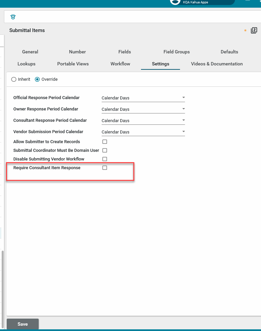Screen dimensions: 261x331
Task: Click the Kahua cow icon in toolbar
Action: [x=13, y=17]
